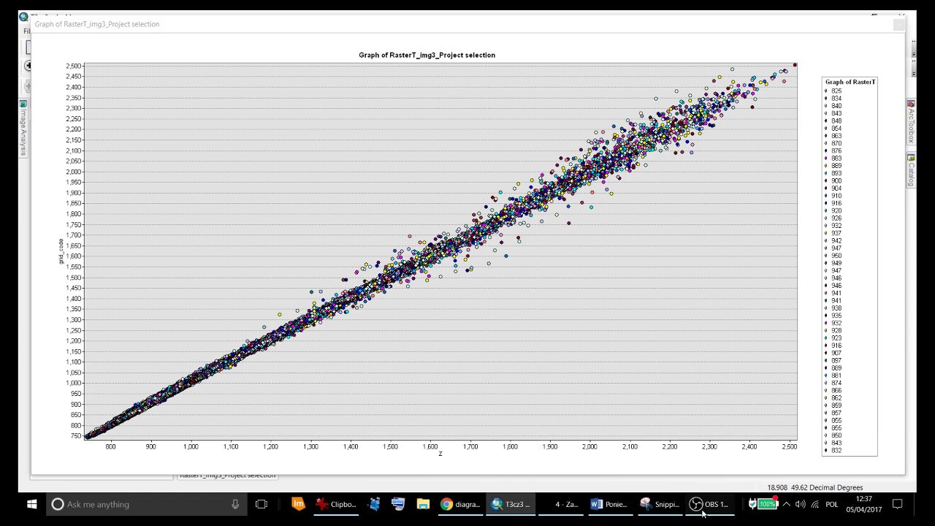935x526 pixels.
Task: Click the orange 'lm' taskbar icon
Action: coord(298,504)
